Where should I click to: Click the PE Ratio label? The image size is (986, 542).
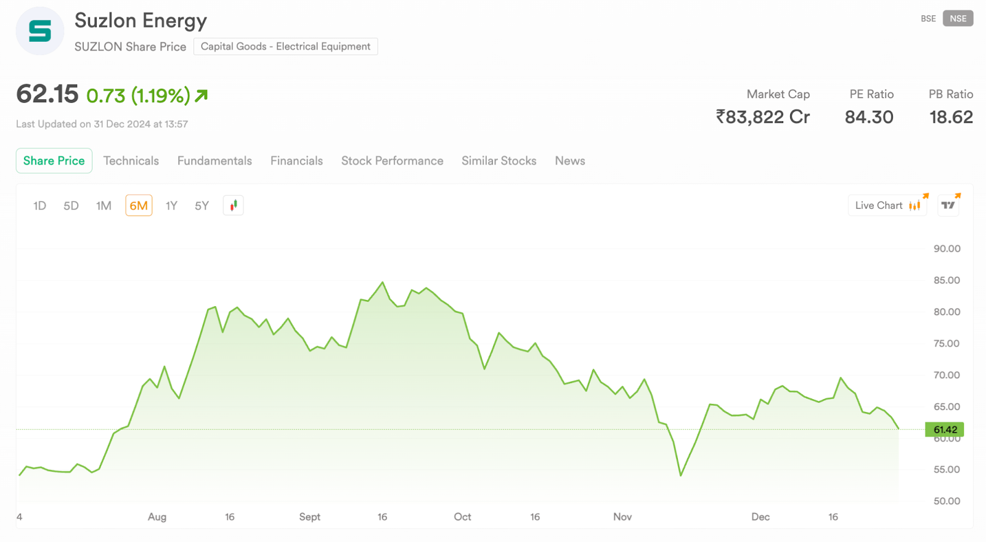tap(871, 94)
